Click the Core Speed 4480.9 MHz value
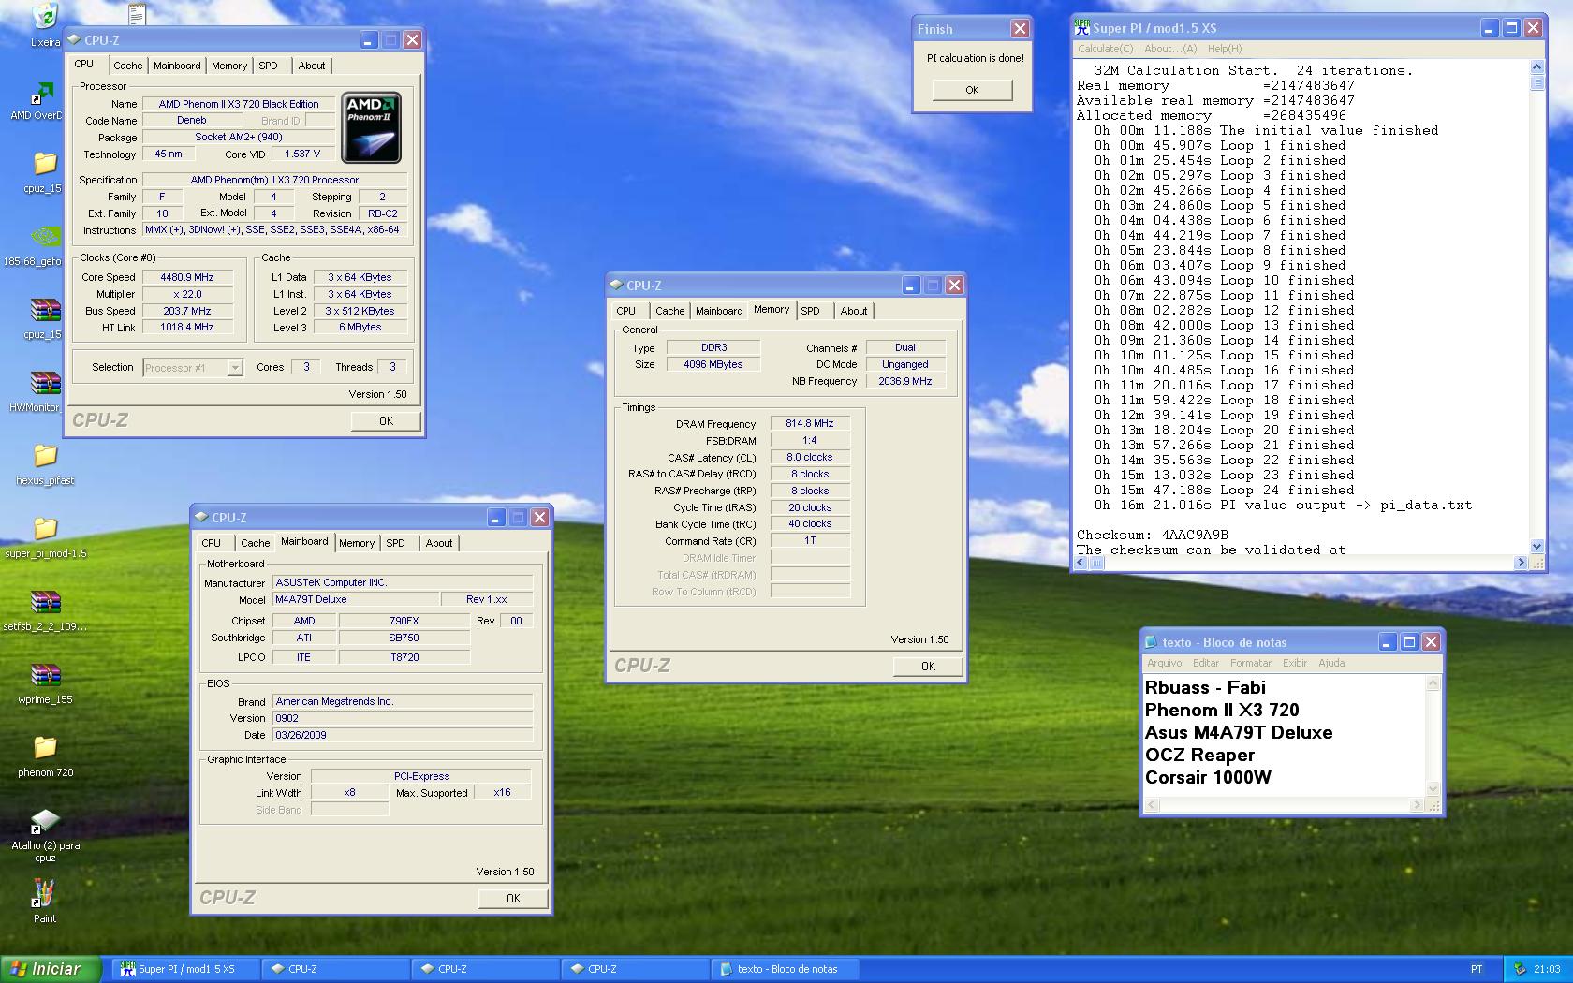The image size is (1573, 983). tap(187, 277)
